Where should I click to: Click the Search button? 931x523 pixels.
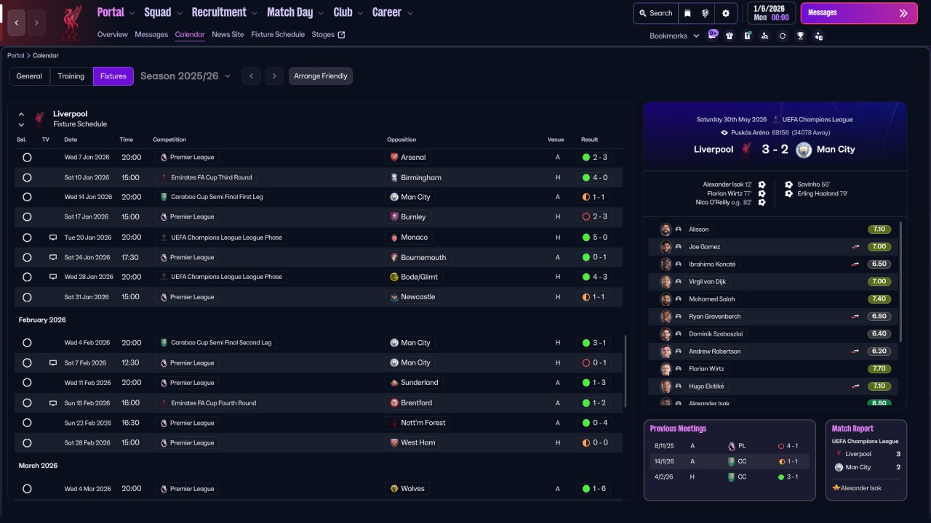655,13
